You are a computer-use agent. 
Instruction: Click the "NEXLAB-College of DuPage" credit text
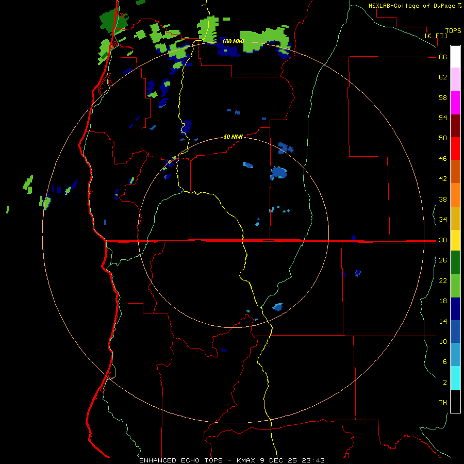click(x=412, y=6)
